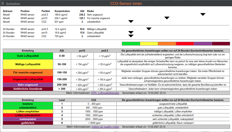Click the concentration '831 ppm'

[x=59, y=22]
